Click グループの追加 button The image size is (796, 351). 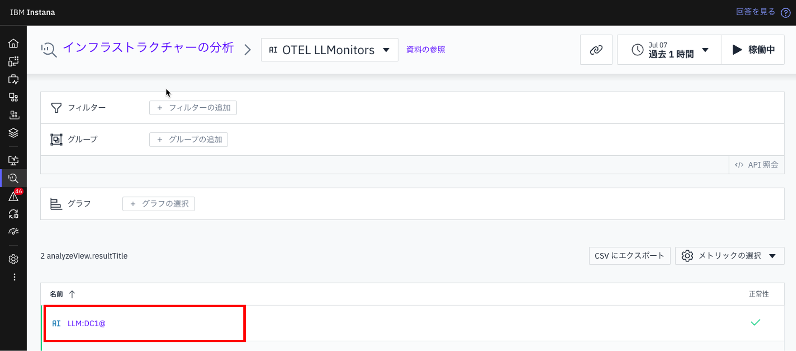(189, 139)
